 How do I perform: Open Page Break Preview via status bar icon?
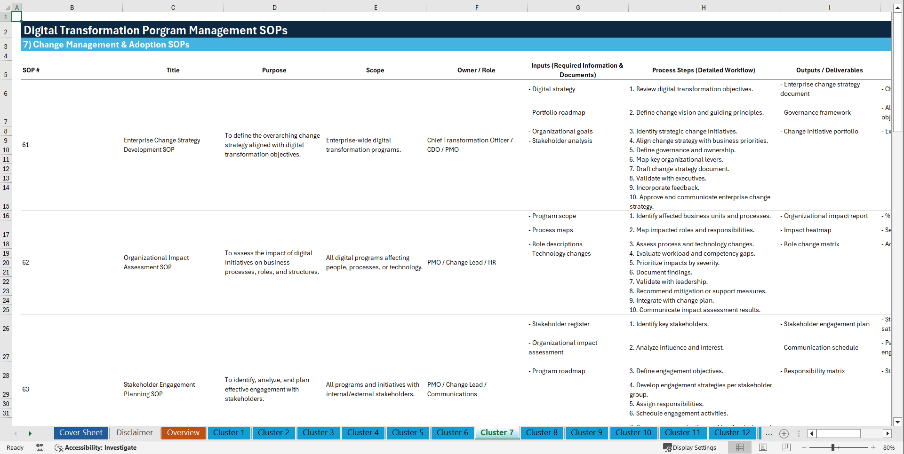786,447
